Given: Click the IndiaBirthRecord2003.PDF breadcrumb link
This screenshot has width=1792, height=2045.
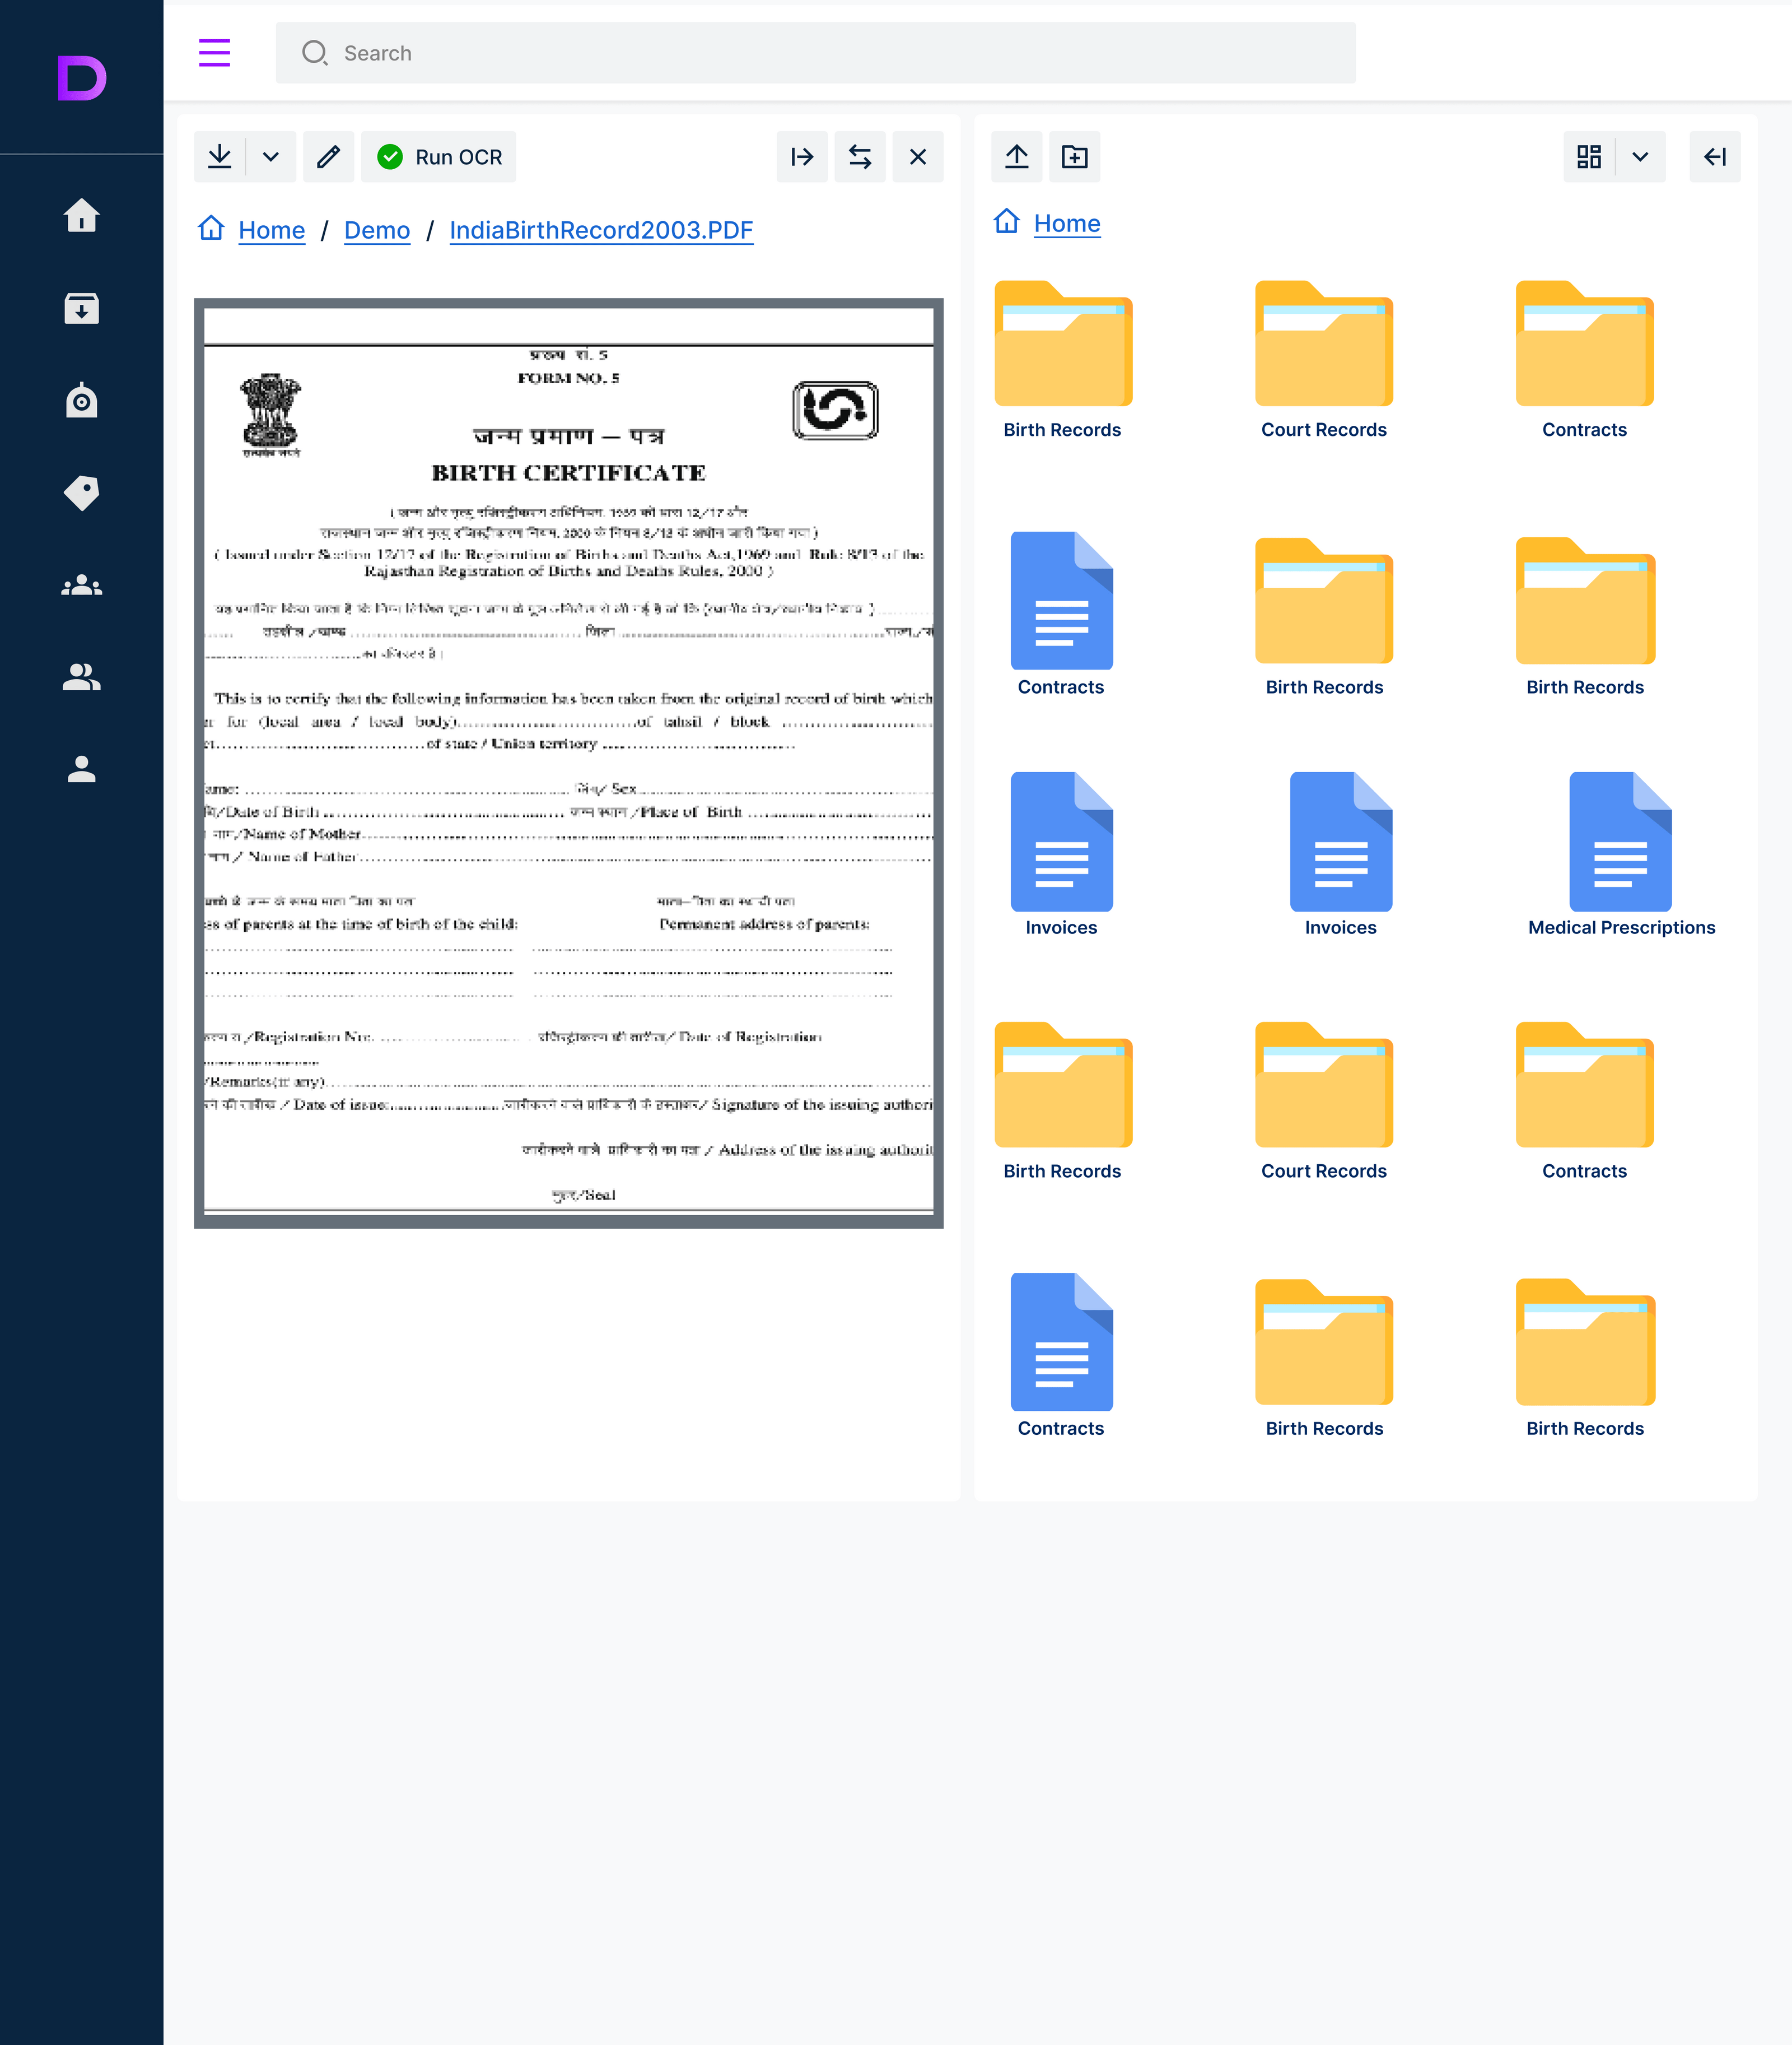Looking at the screenshot, I should (x=601, y=230).
